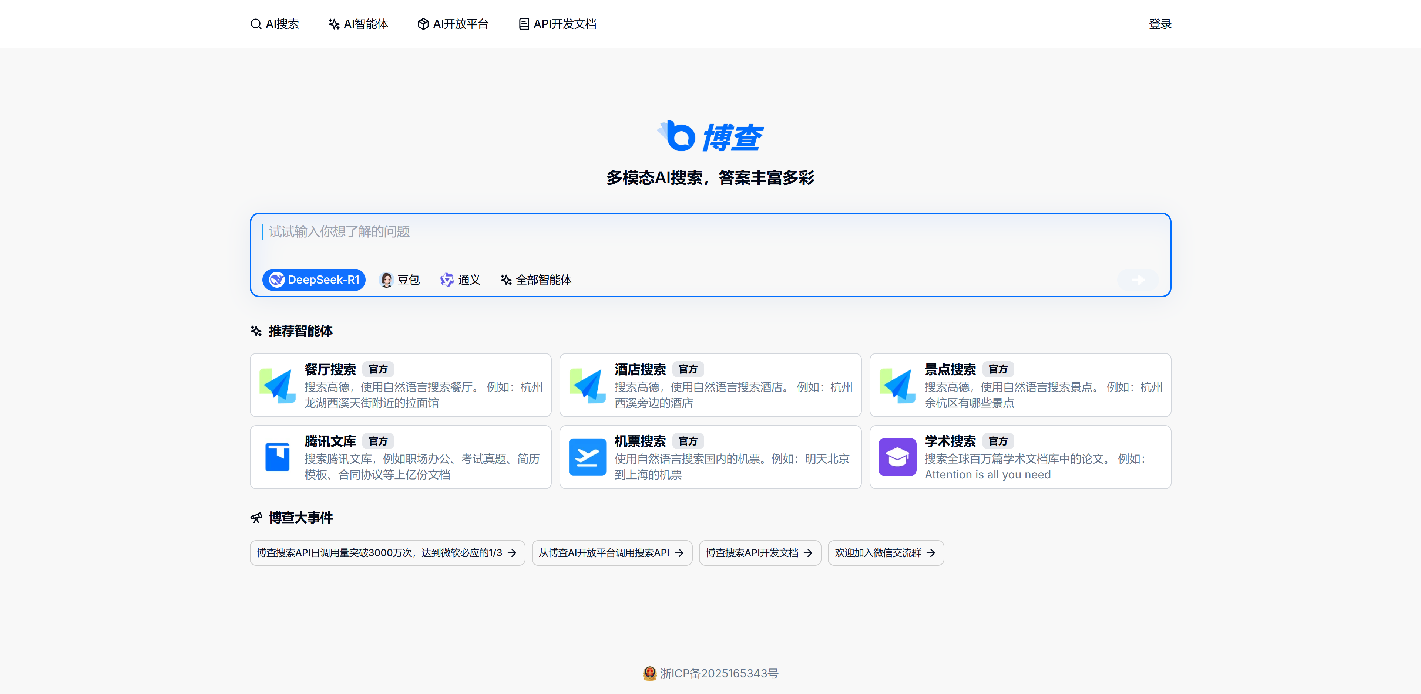Screen dimensions: 1421x694
Task: Open the 酒店搜索 agent icon
Action: [588, 385]
